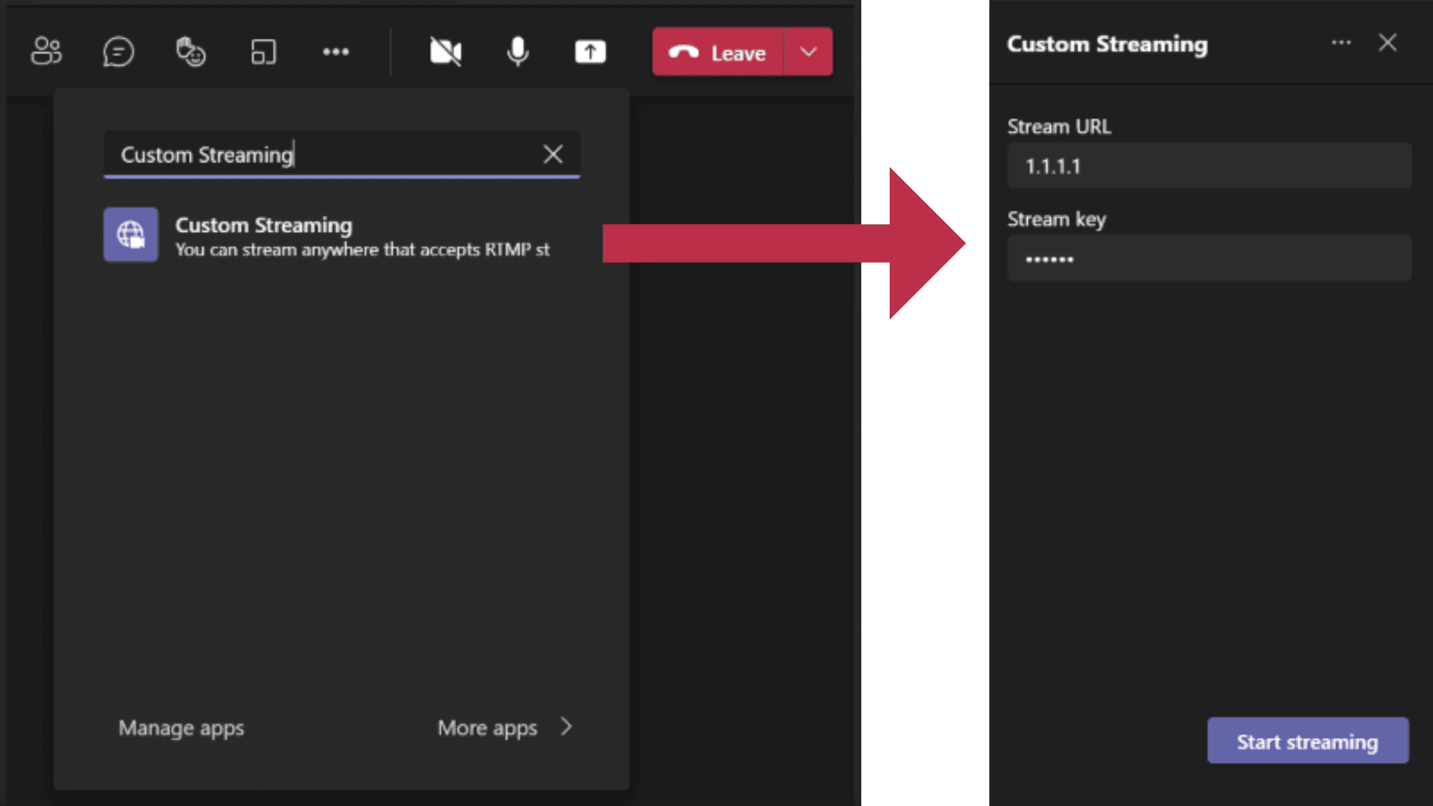The width and height of the screenshot is (1433, 806).
Task: Click the Stream URL input field
Action: [x=1208, y=166]
